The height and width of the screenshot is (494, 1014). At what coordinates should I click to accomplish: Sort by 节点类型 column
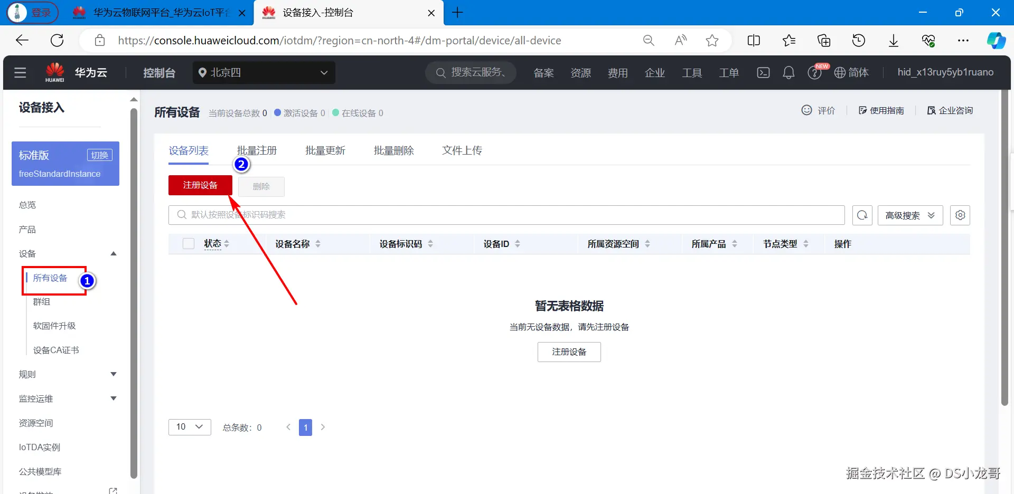coord(806,244)
